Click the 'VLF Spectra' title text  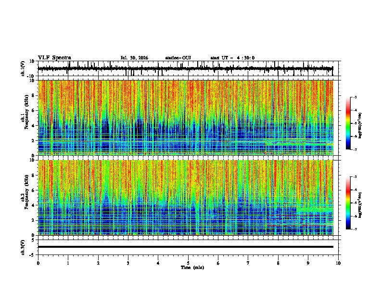pyautogui.click(x=54, y=58)
